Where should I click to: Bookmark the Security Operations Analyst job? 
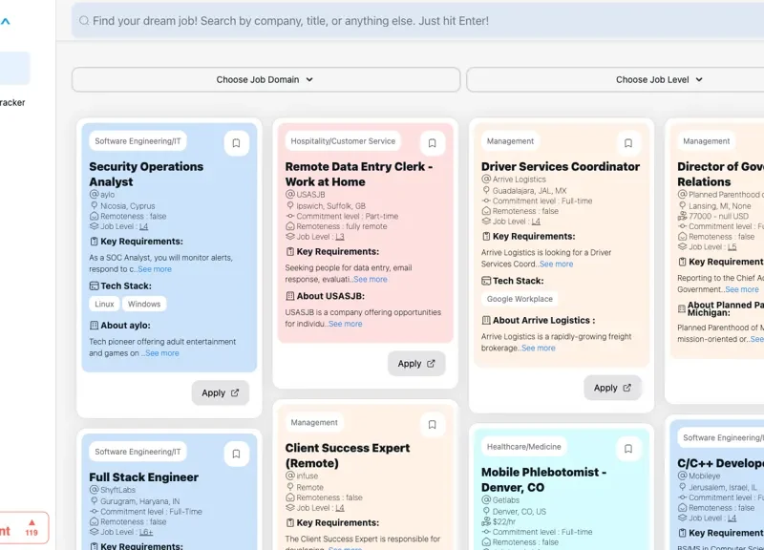236,143
